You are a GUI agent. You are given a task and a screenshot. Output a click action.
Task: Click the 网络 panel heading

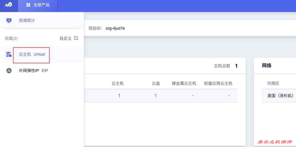coord(267,65)
